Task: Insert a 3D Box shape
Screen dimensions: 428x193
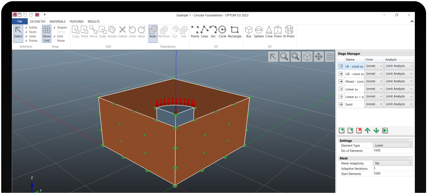Action: [249, 32]
